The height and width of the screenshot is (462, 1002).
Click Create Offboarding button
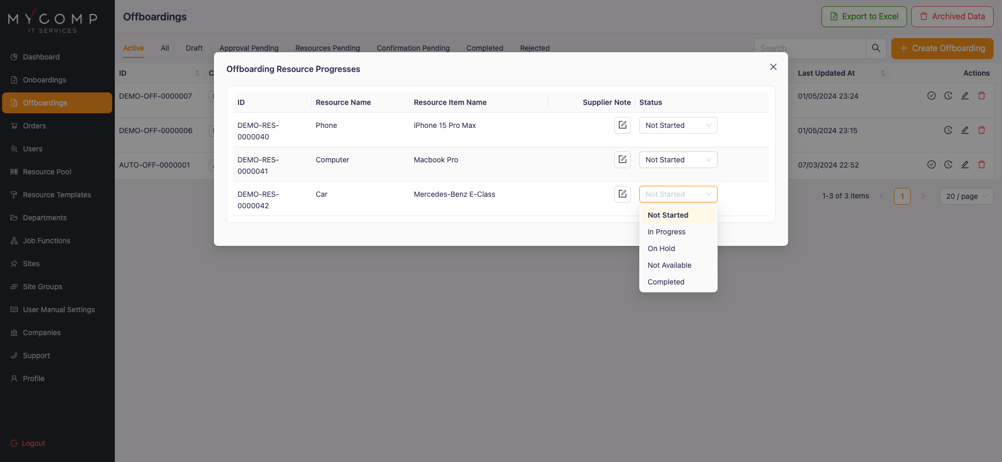[x=942, y=48]
